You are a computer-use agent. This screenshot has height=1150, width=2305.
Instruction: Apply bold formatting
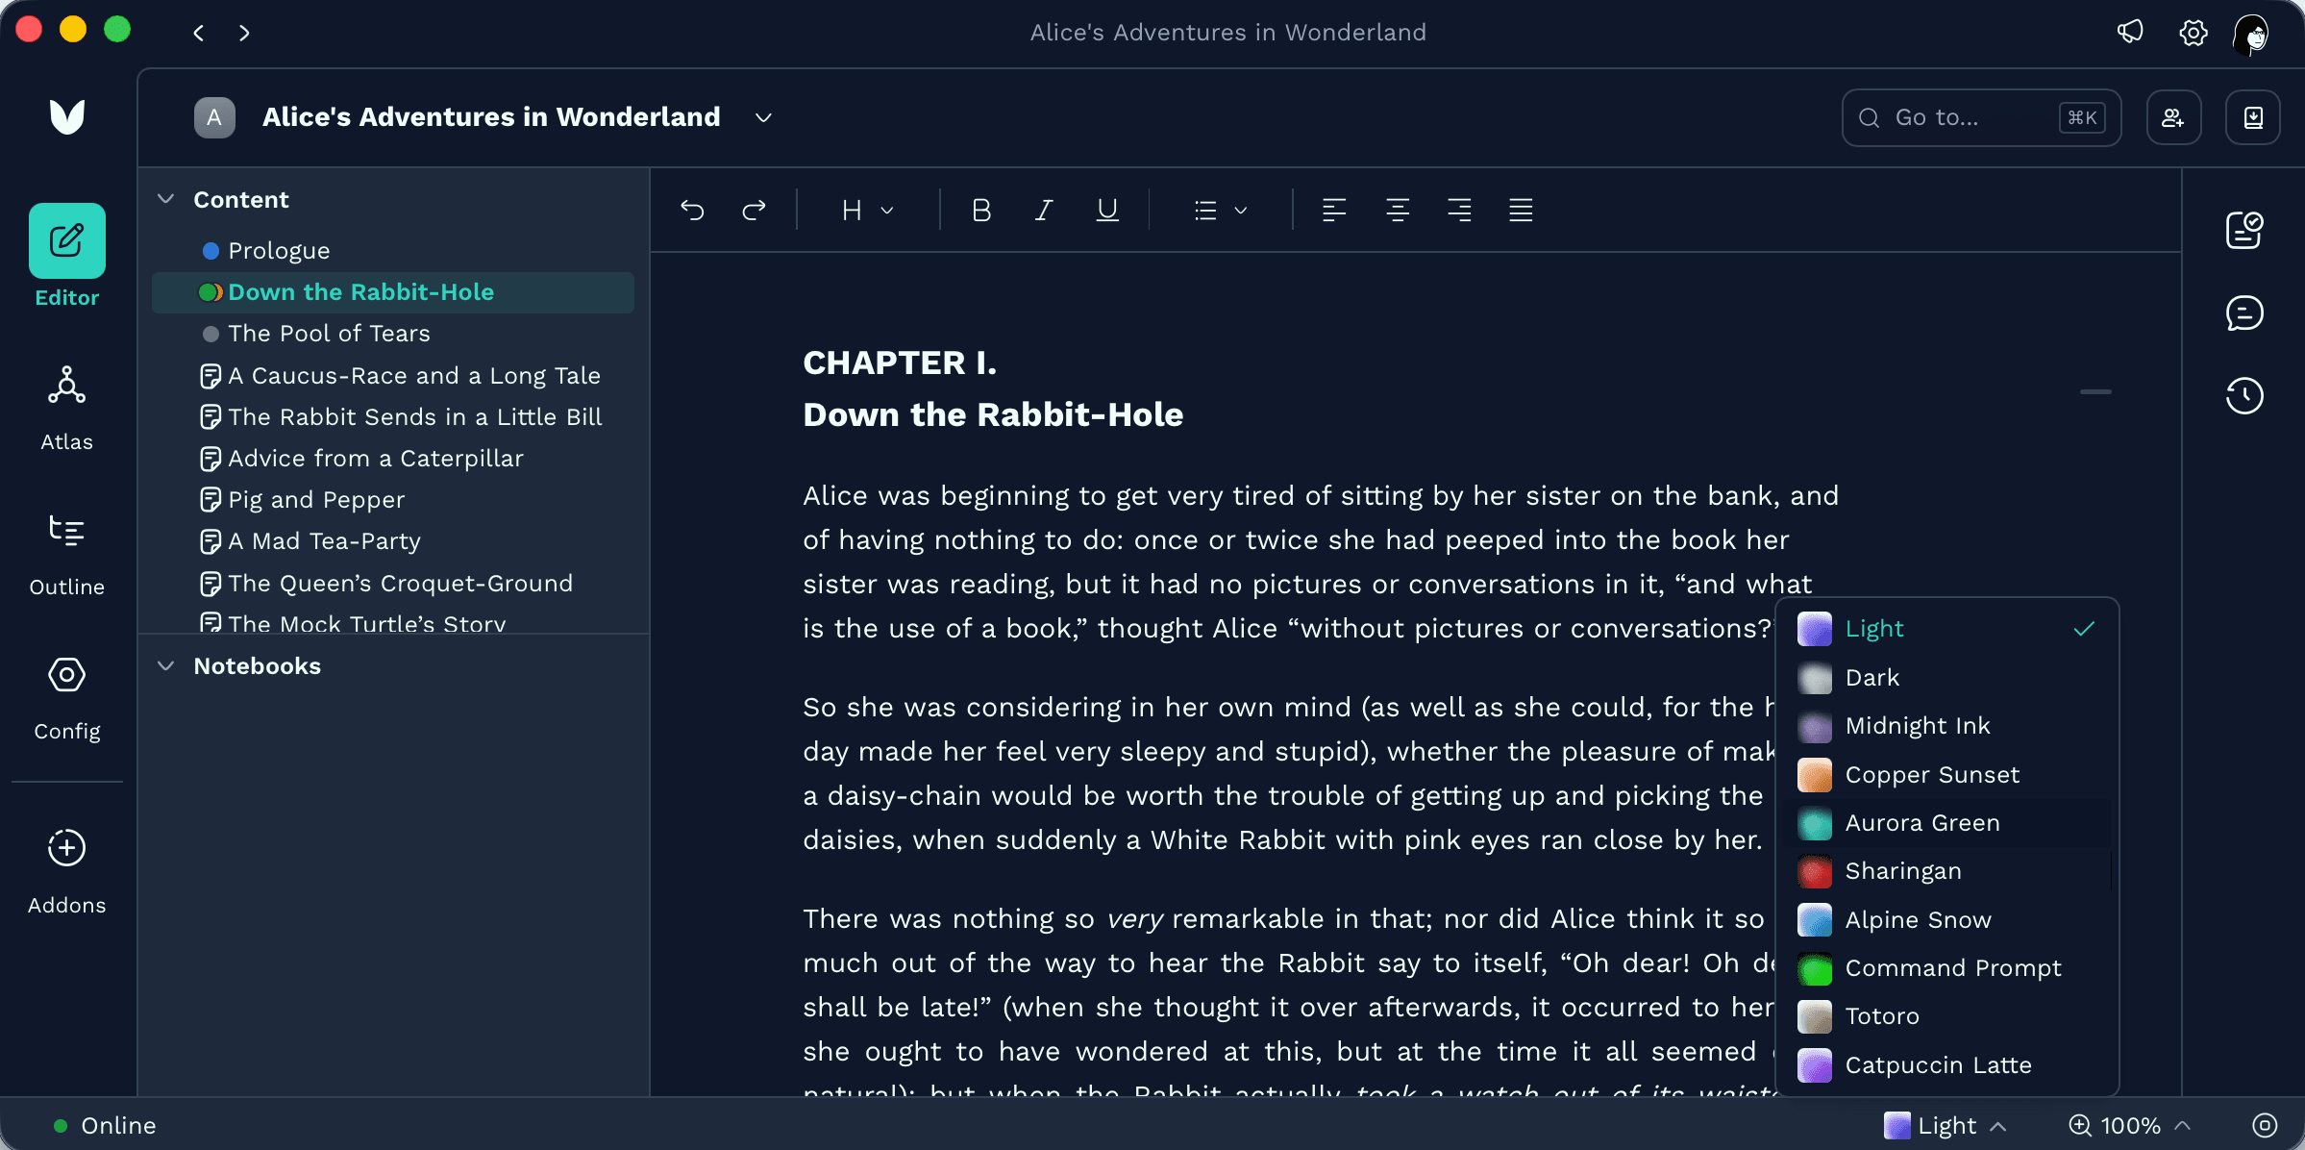(x=980, y=210)
